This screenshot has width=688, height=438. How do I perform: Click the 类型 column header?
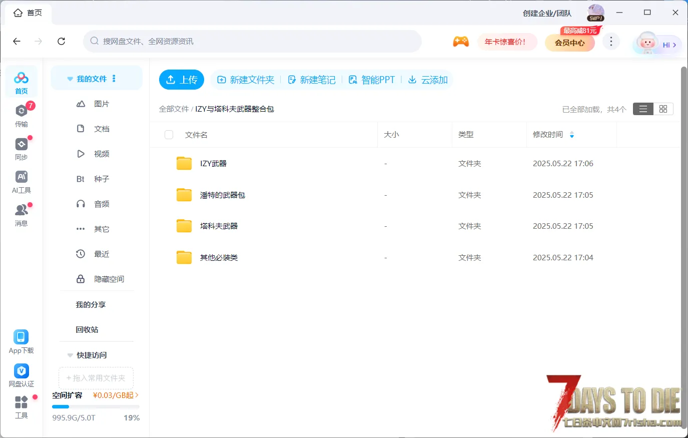click(x=466, y=135)
